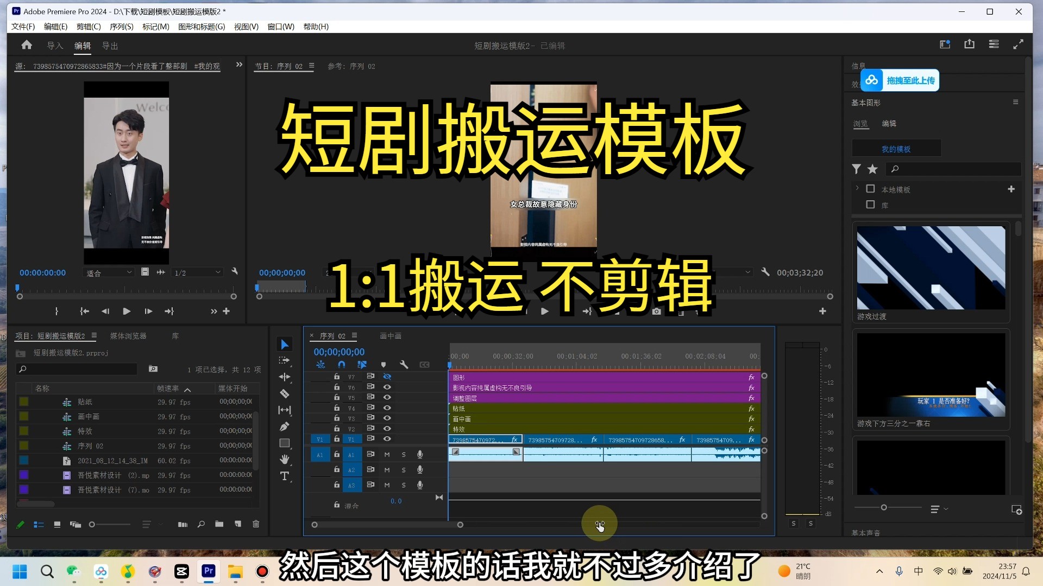This screenshot has width=1043, height=586.
Task: Click the 导入 workspace button
Action: pyautogui.click(x=55, y=46)
